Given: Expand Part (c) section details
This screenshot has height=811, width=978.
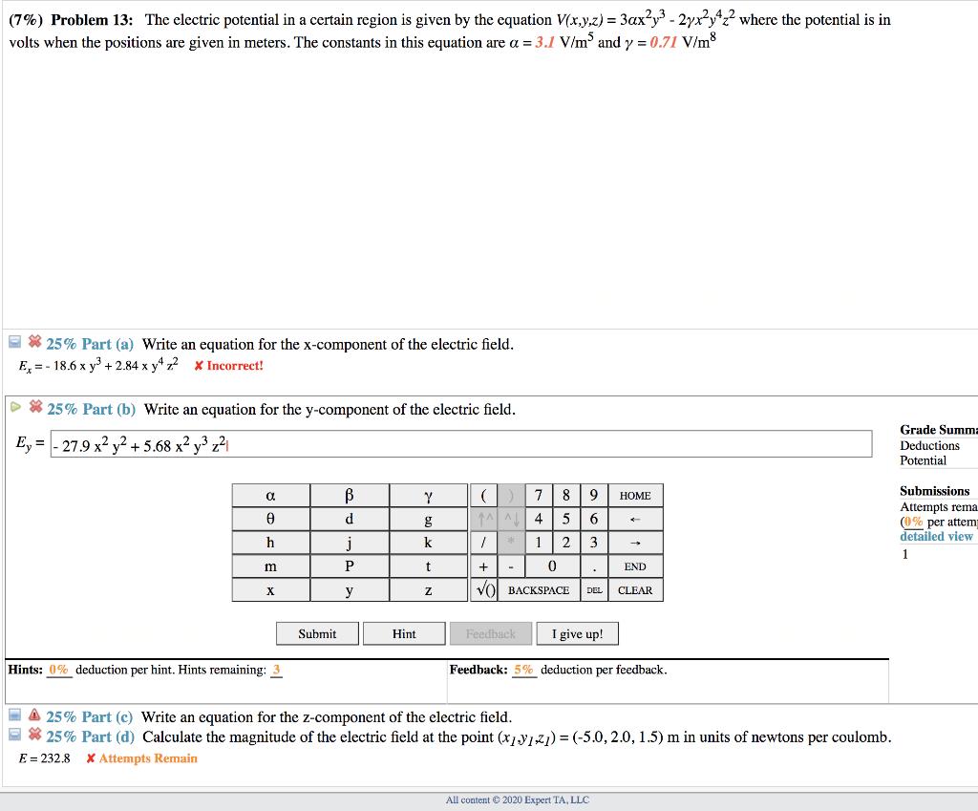Looking at the screenshot, I should [13, 716].
